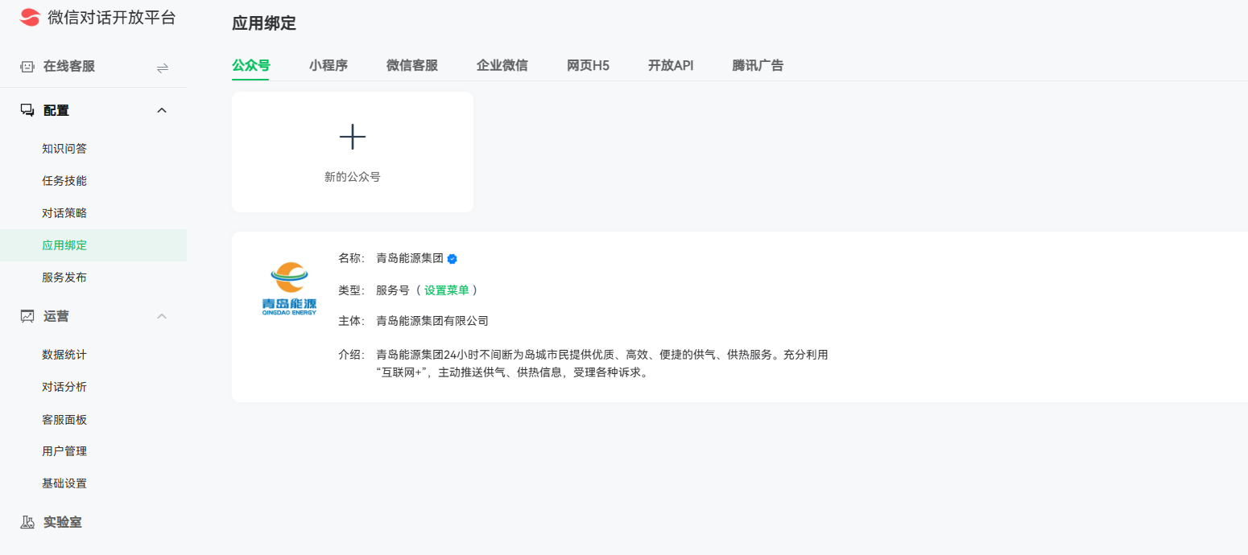Click the WeChat dialogue platform logo icon
This screenshot has height=555, width=1248.
(x=30, y=17)
